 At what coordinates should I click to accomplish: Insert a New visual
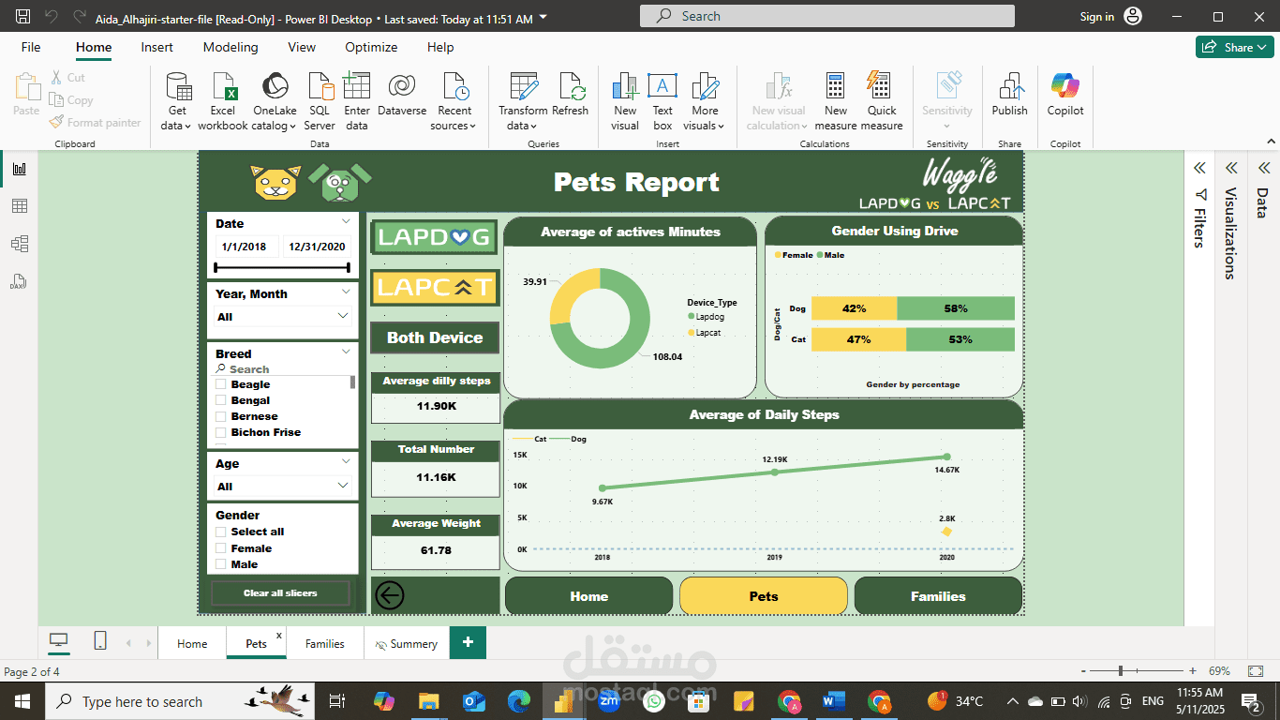point(625,101)
